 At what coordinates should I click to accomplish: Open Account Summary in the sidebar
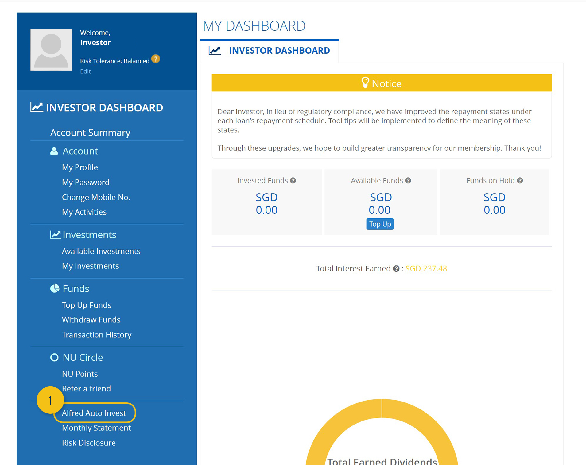coord(90,133)
